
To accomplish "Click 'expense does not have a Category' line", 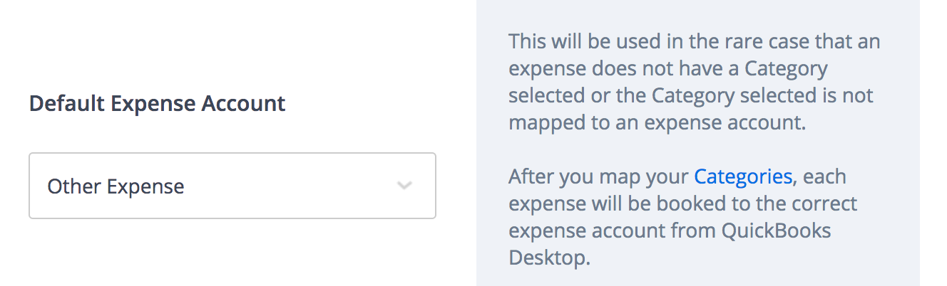I will coord(667,68).
